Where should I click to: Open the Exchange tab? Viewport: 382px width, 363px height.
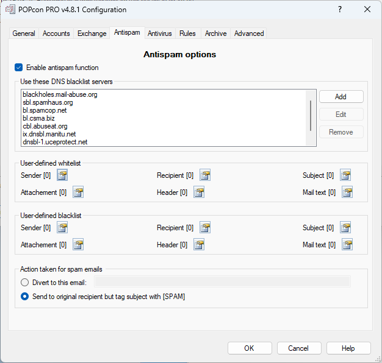(92, 33)
